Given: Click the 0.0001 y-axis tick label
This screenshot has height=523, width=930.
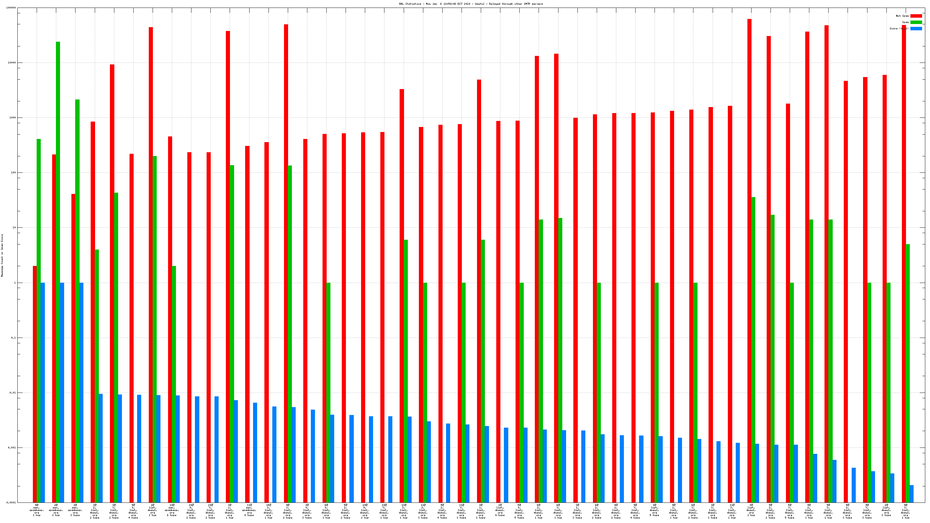Looking at the screenshot, I should point(12,503).
